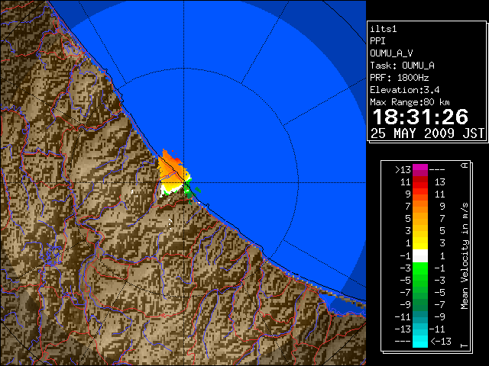Click the 'Max Range:80 km' text
Viewport: 489px width, 366px height.
410,102
